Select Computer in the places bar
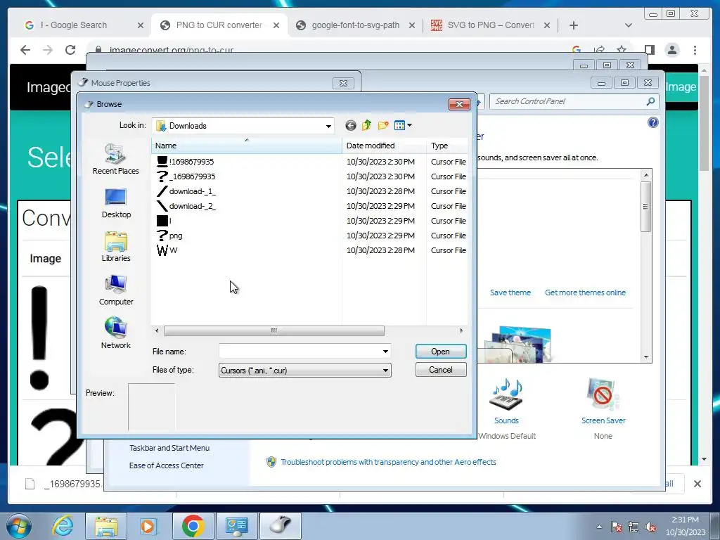 116,290
